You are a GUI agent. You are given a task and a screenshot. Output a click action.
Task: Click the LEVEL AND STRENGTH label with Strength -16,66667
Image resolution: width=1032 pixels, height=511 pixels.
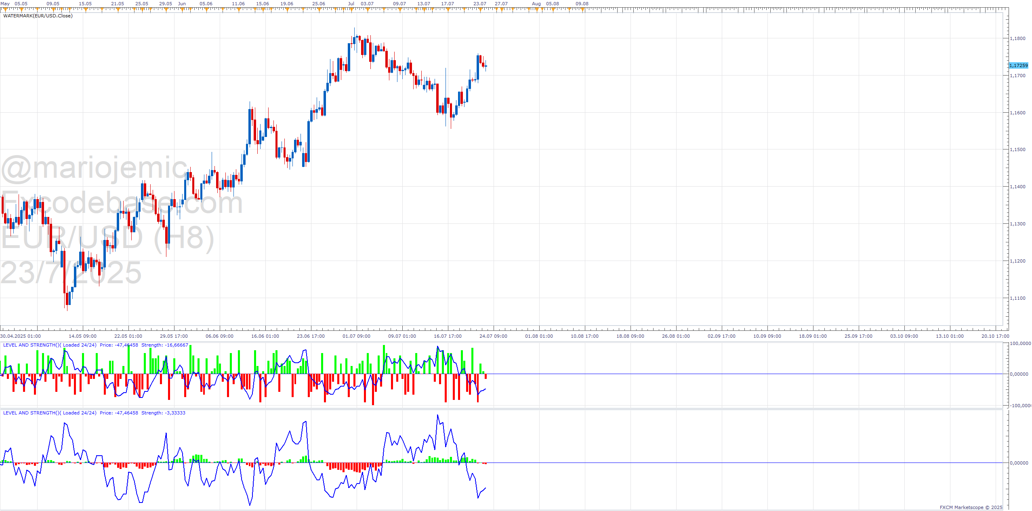click(96, 345)
